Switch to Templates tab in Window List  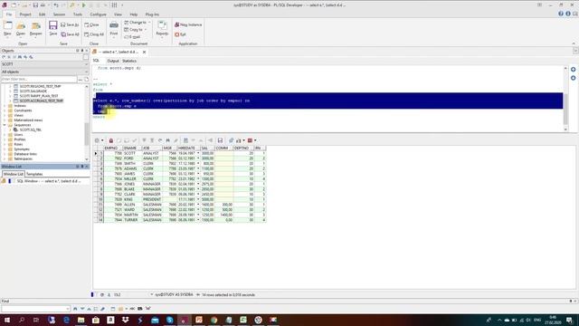tap(34, 174)
